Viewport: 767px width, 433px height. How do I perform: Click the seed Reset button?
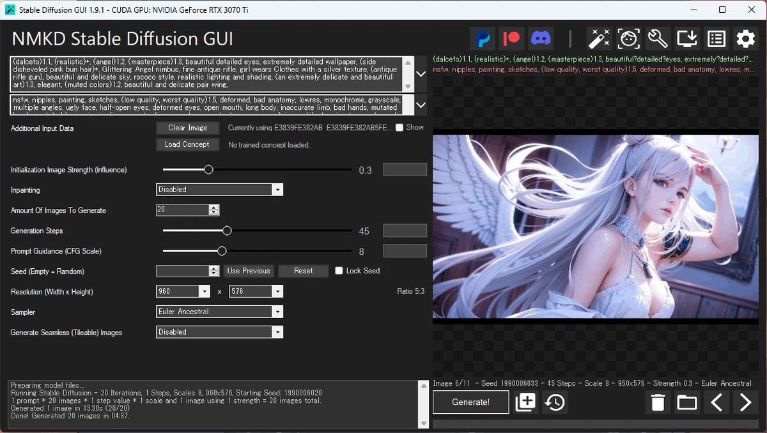coord(304,271)
